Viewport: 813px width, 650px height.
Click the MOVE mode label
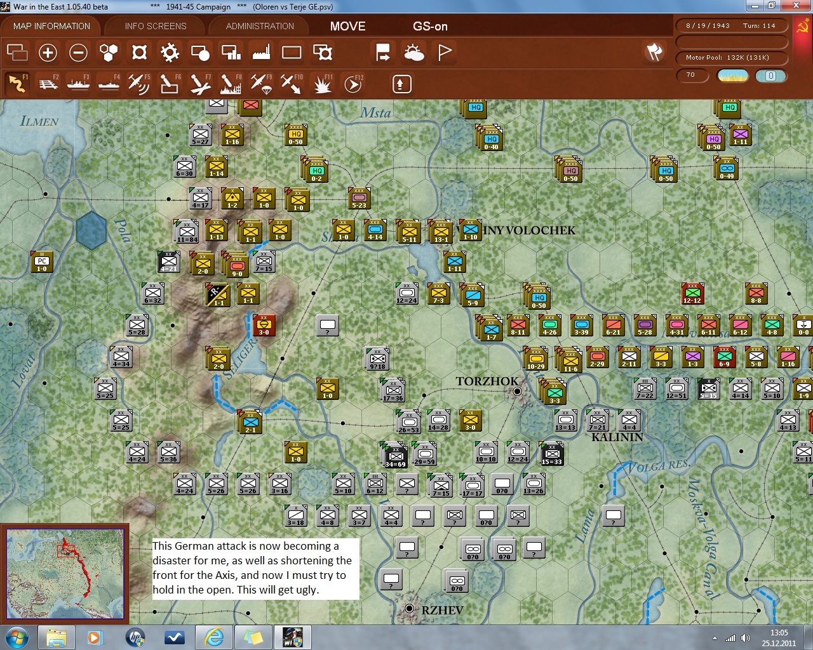click(x=347, y=26)
